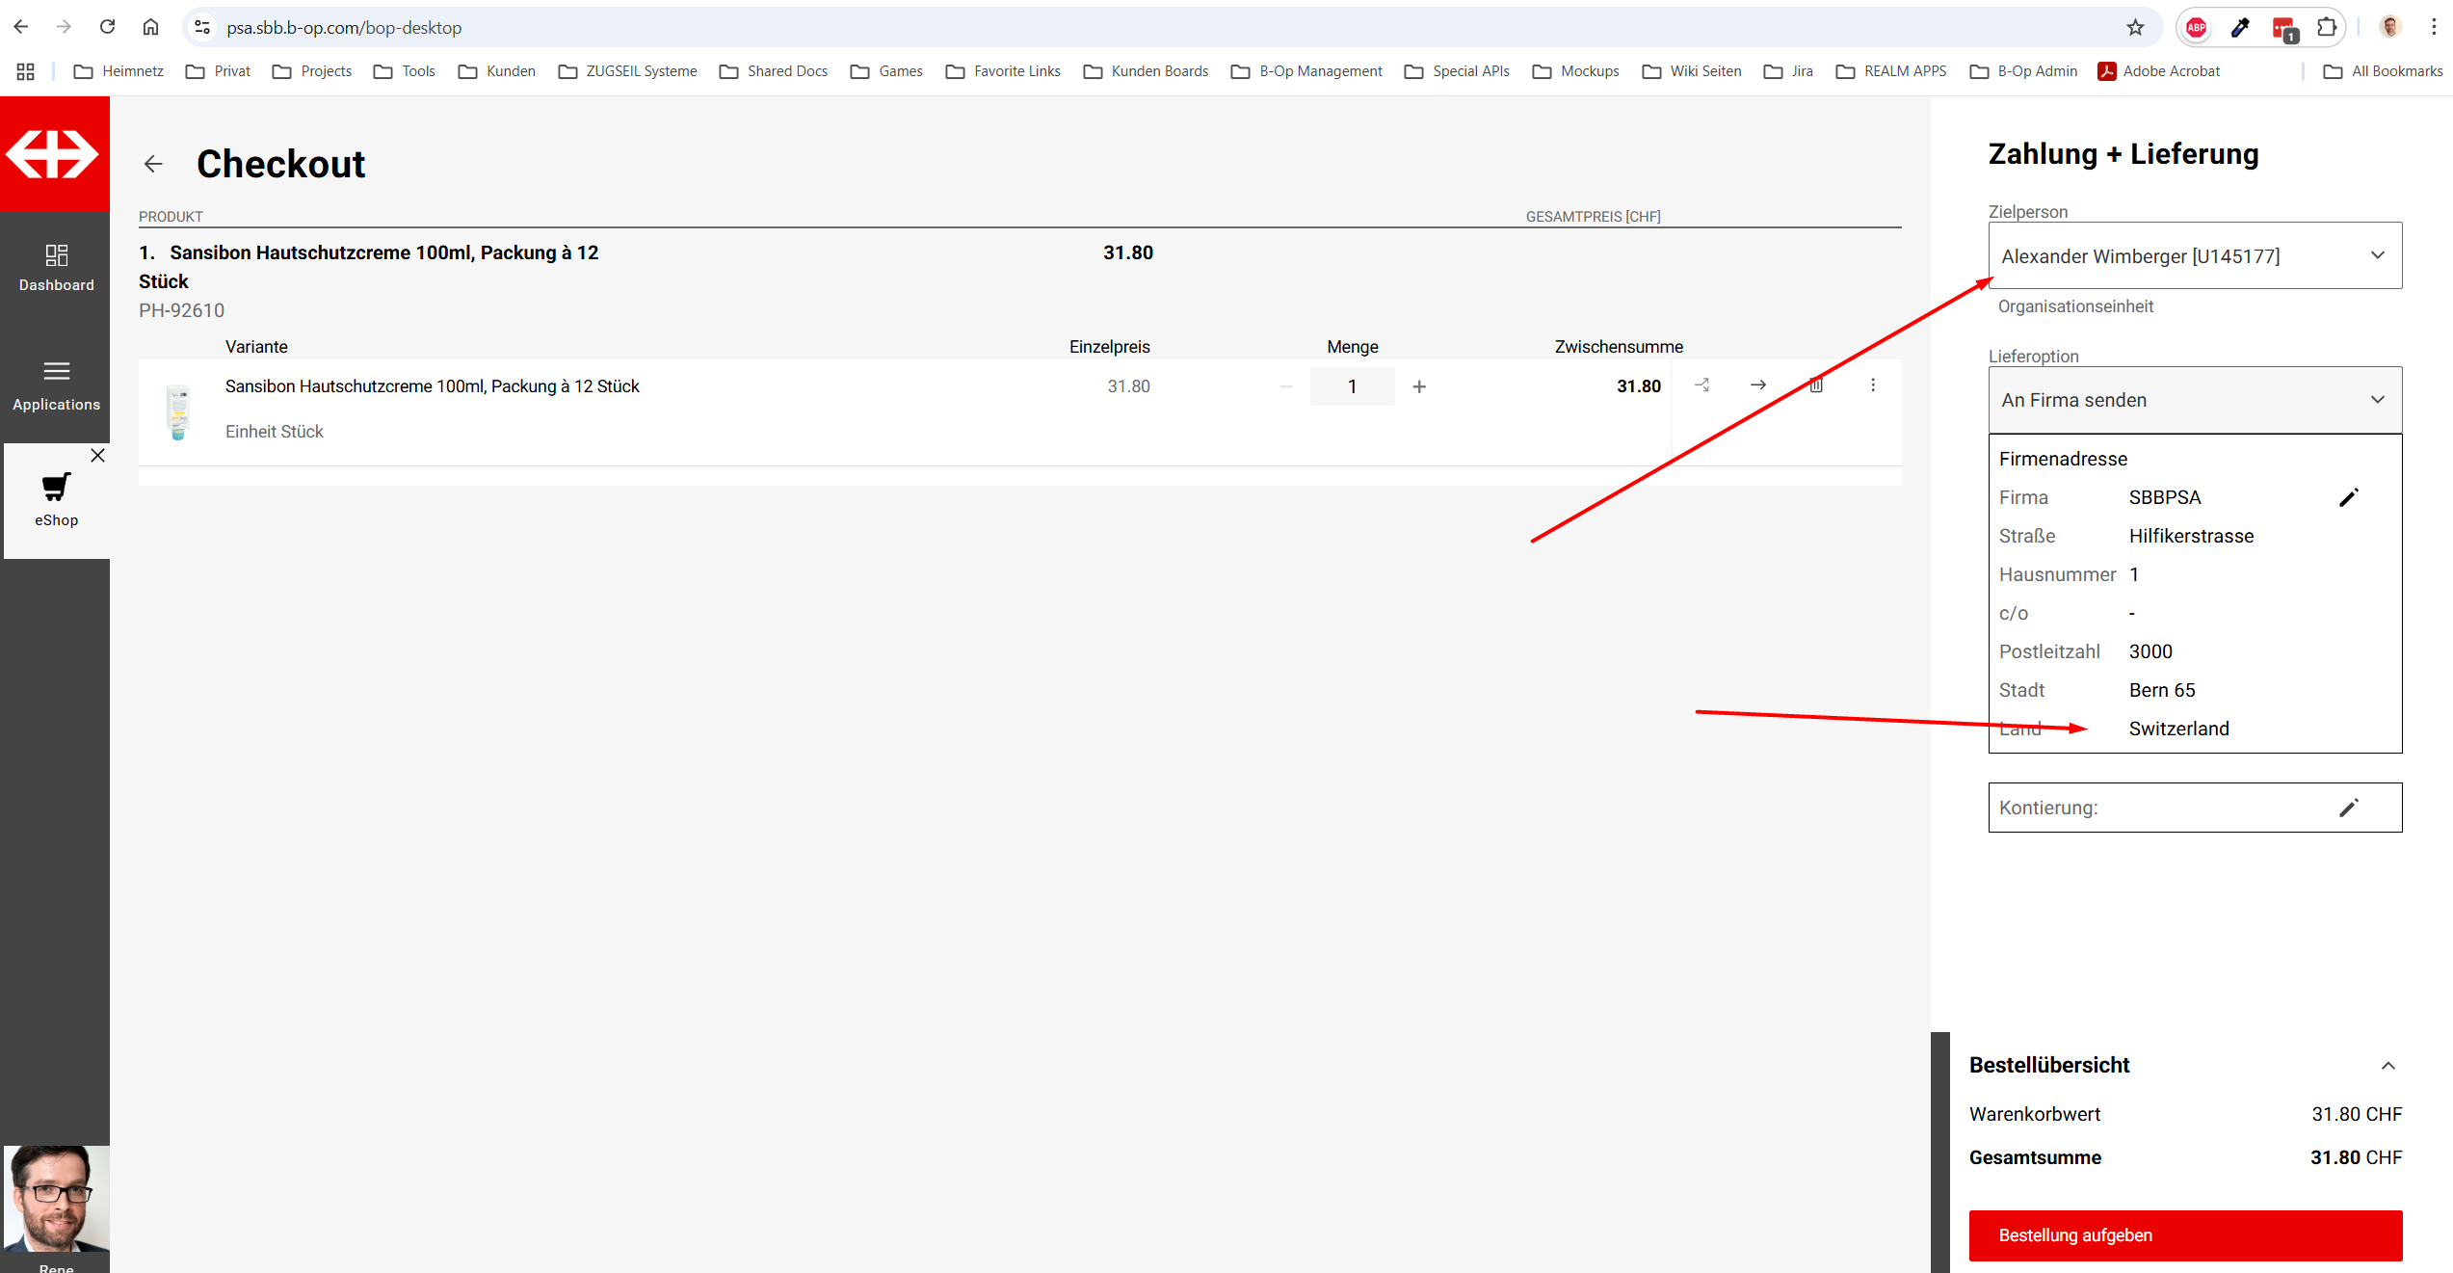2453x1273 pixels.
Task: Select the eShop sidebar item
Action: [57, 500]
